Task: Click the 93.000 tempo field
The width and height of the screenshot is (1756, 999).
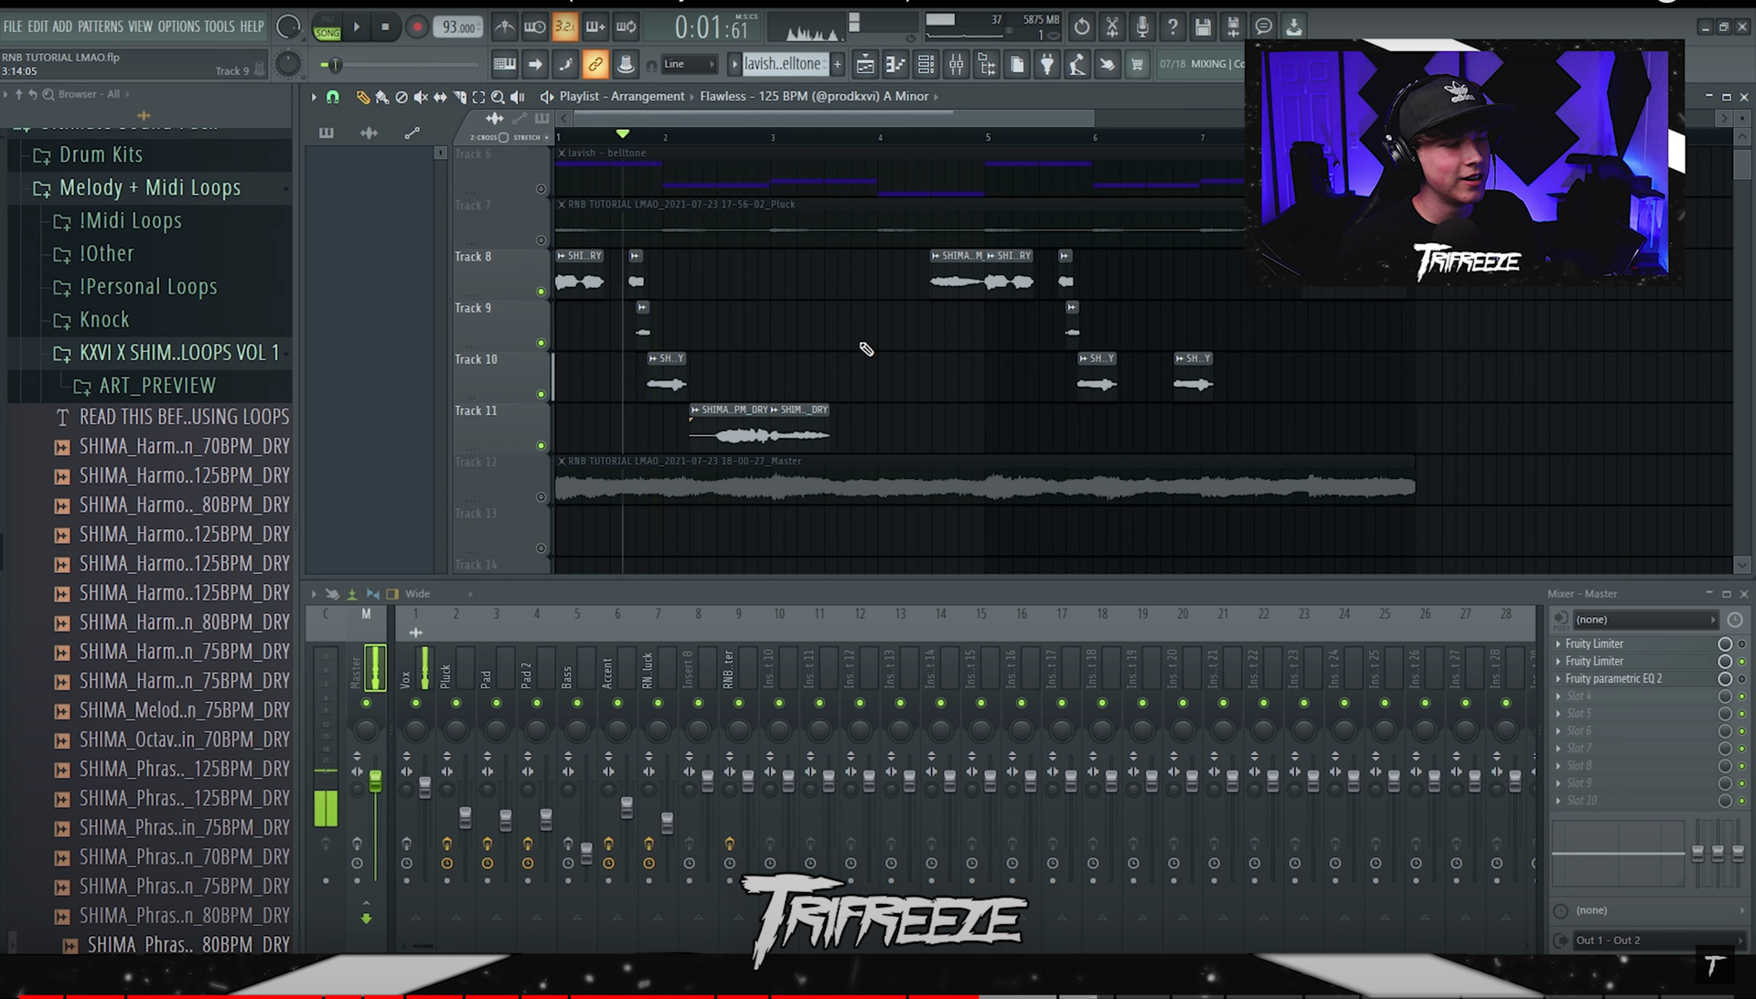Action: point(459,27)
